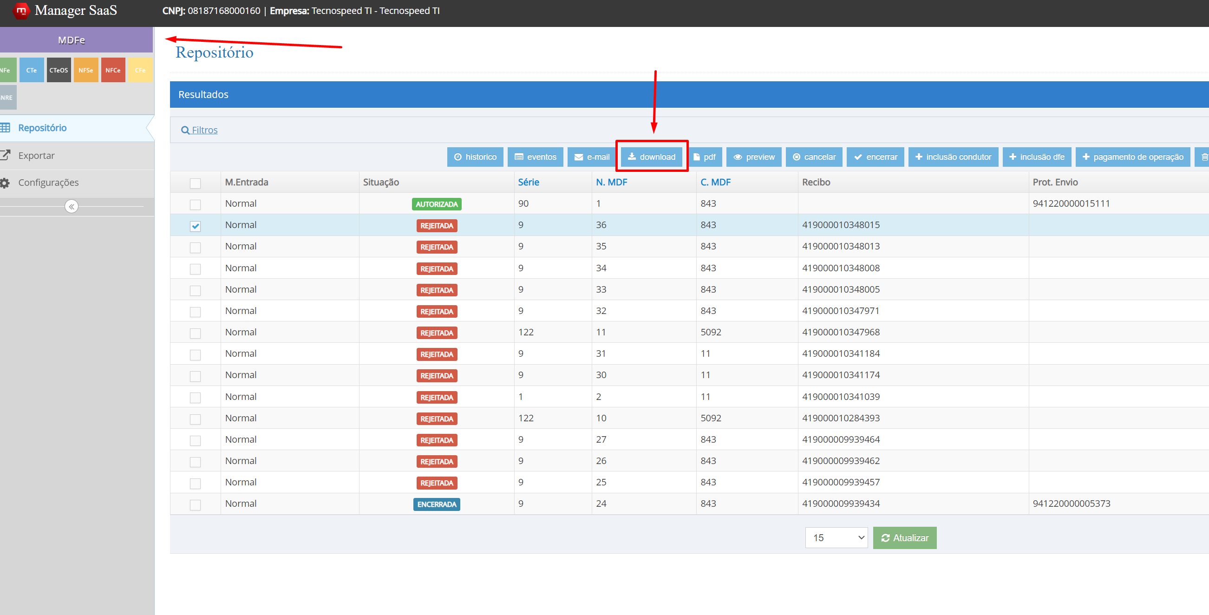
Task: Check the row with N. MDF 33
Action: (x=195, y=291)
